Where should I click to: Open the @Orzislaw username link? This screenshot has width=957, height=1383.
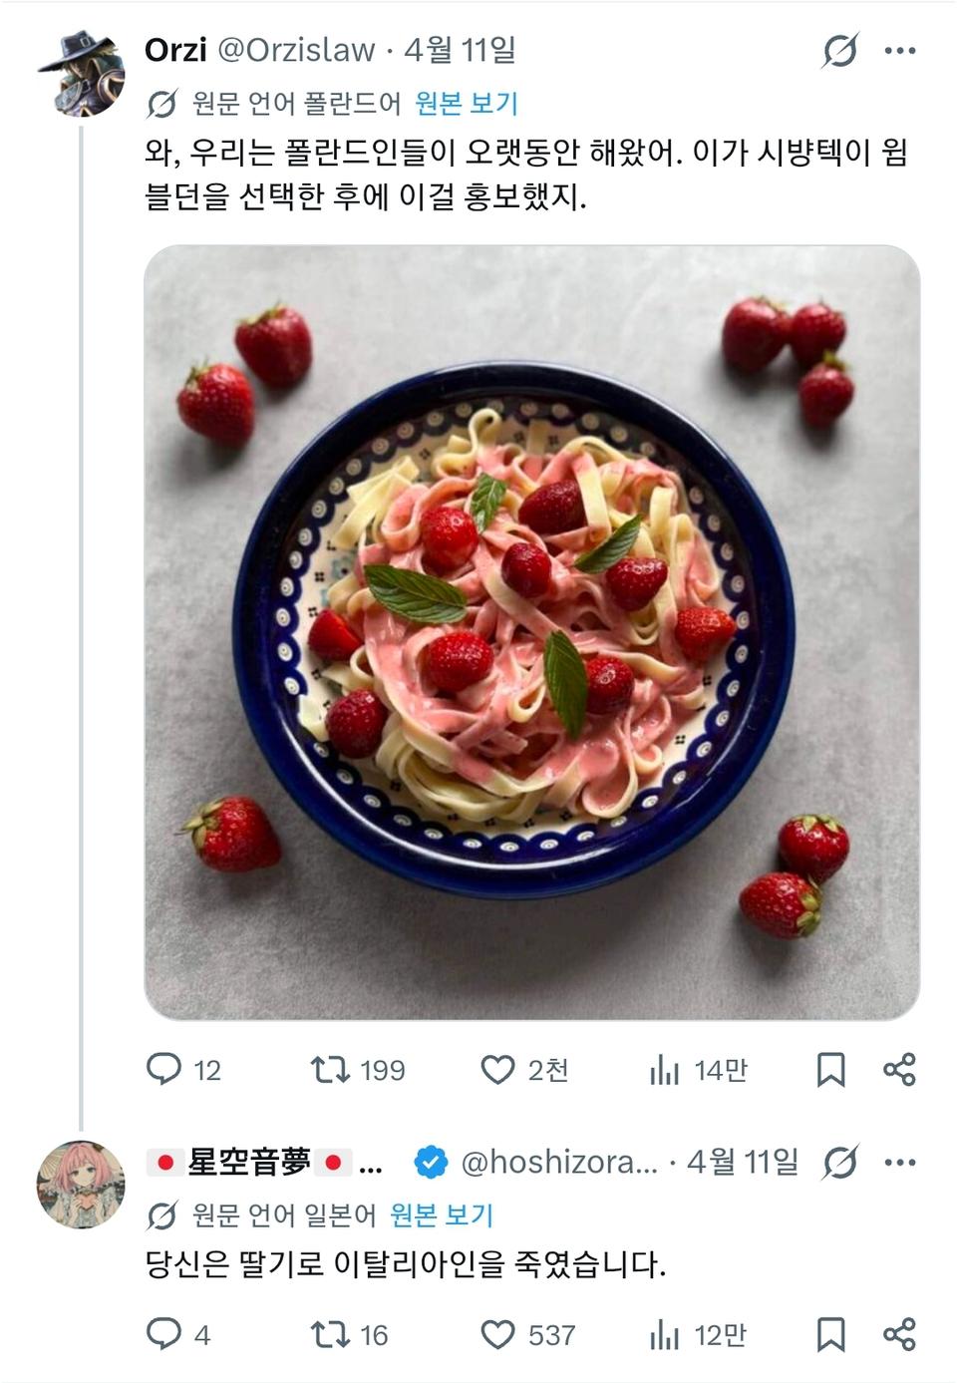click(x=296, y=50)
